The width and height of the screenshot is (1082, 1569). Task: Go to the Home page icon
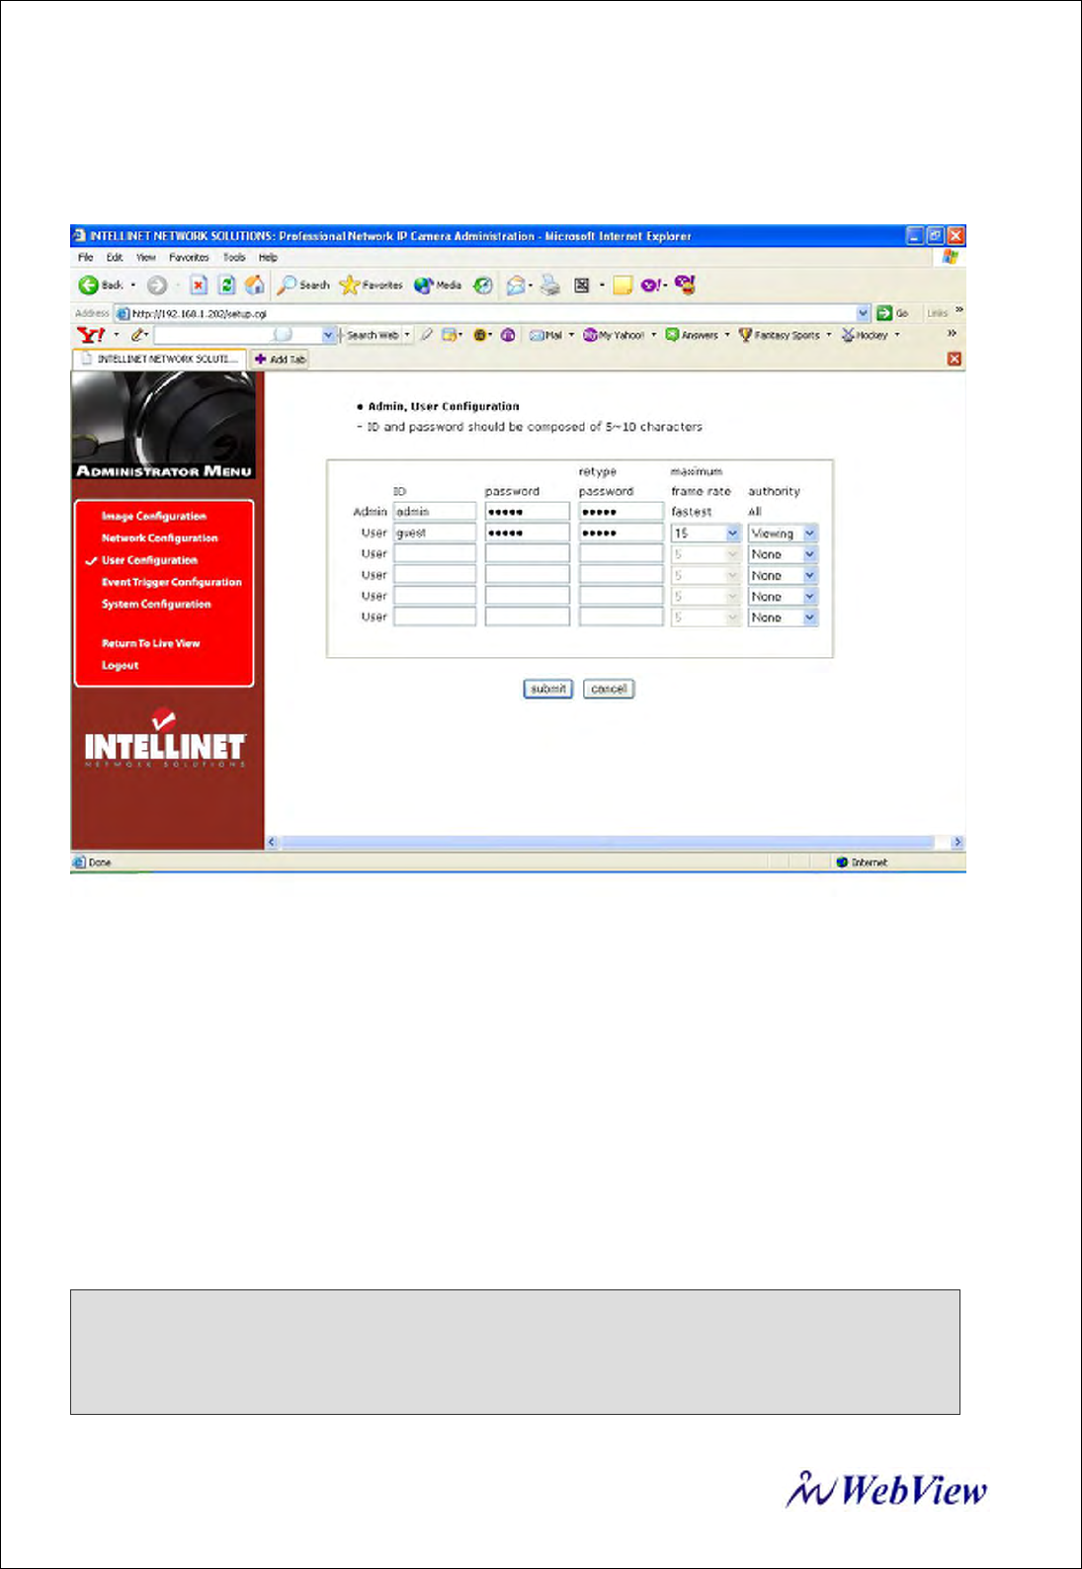[255, 285]
